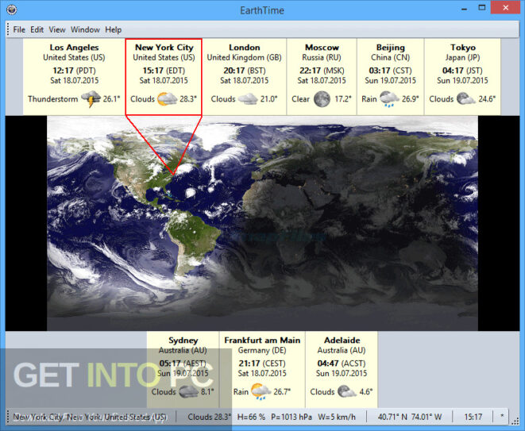Click status bar humidity H=66 %
This screenshot has width=525, height=431.
point(251,417)
